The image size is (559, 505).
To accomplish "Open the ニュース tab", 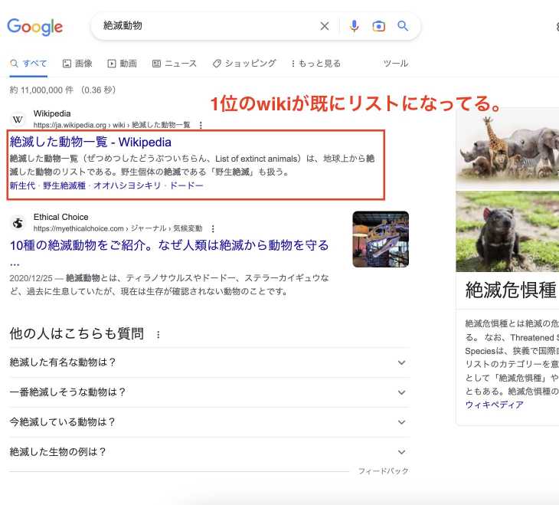I will click(x=175, y=64).
